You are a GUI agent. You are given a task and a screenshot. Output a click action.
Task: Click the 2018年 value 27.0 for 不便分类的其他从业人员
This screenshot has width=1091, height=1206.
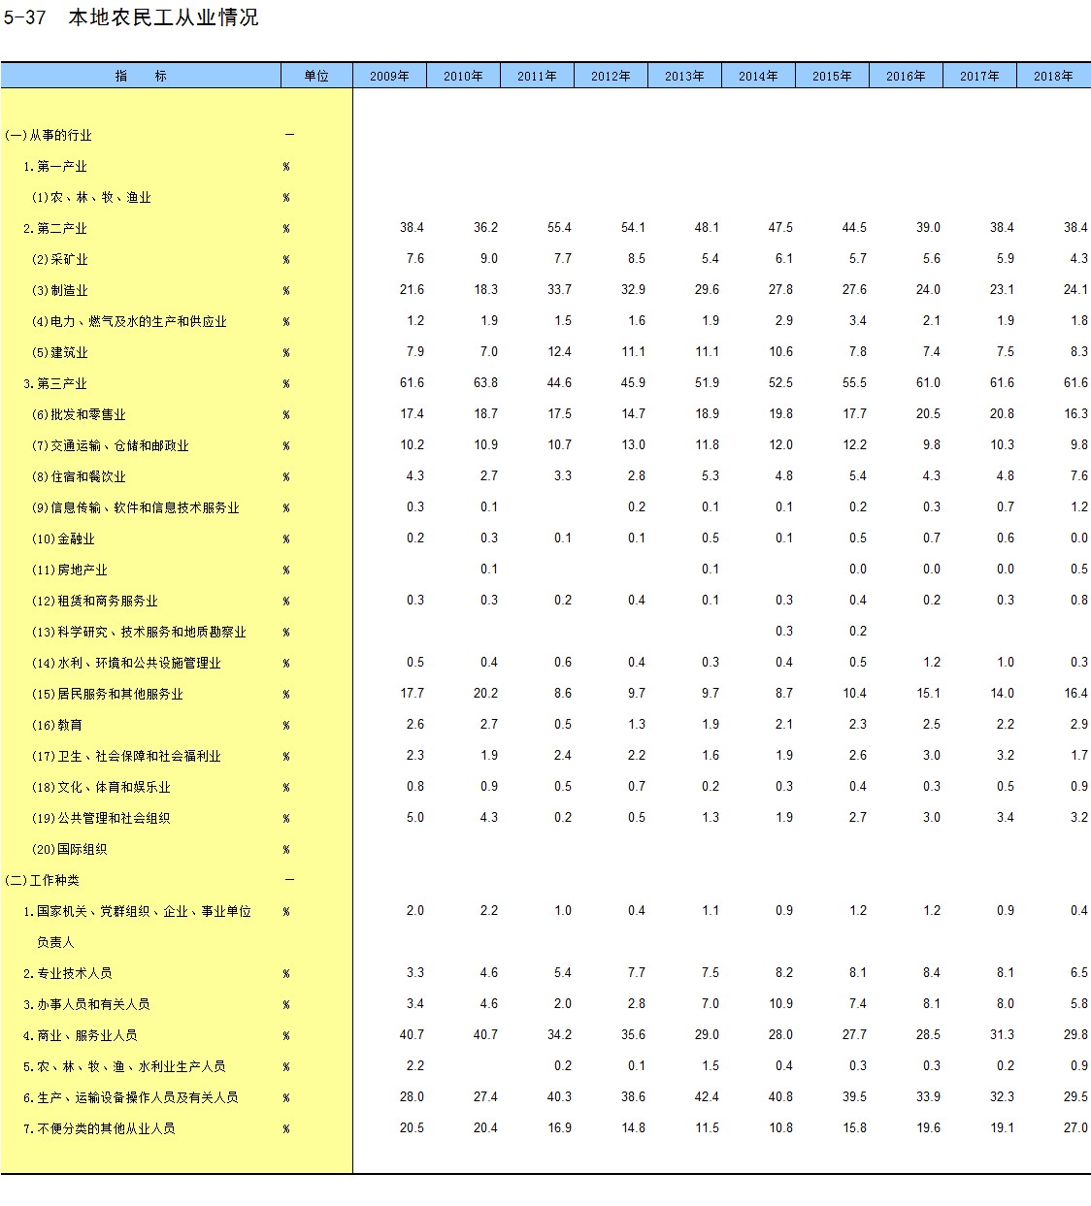click(x=1075, y=1128)
